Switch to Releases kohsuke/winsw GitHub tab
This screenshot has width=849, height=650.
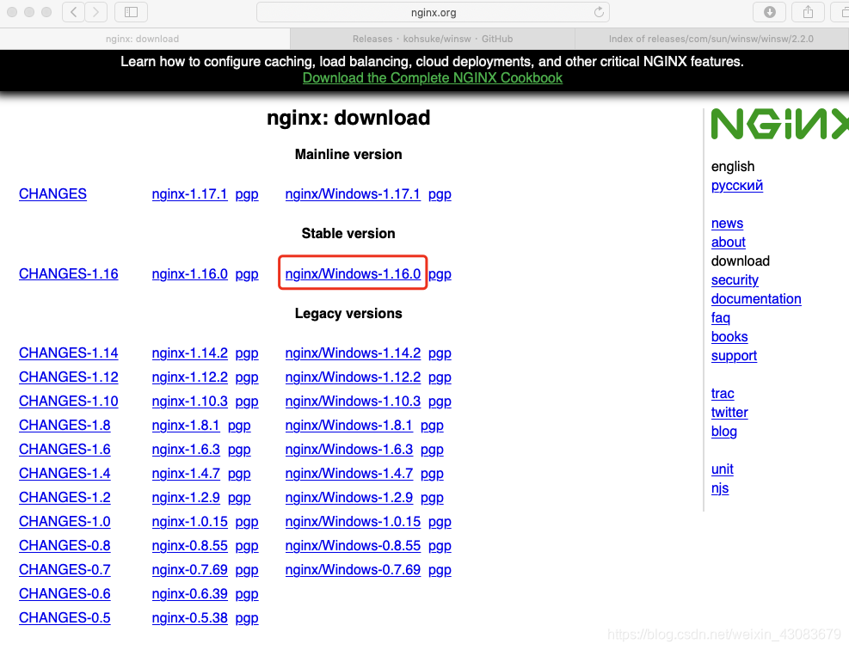(x=433, y=39)
